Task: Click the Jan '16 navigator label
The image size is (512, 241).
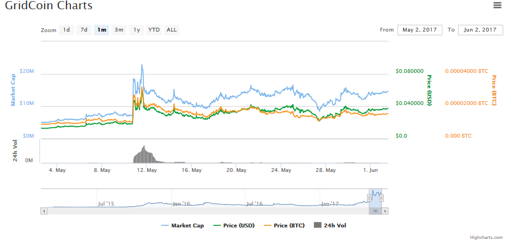Action: (x=181, y=204)
